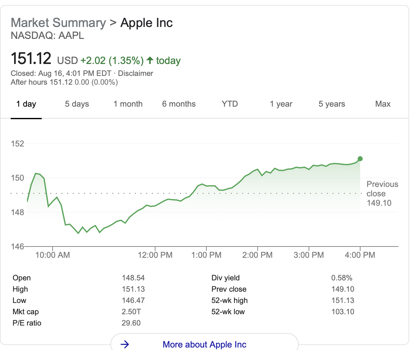Click the Apple Inc title

[147, 23]
